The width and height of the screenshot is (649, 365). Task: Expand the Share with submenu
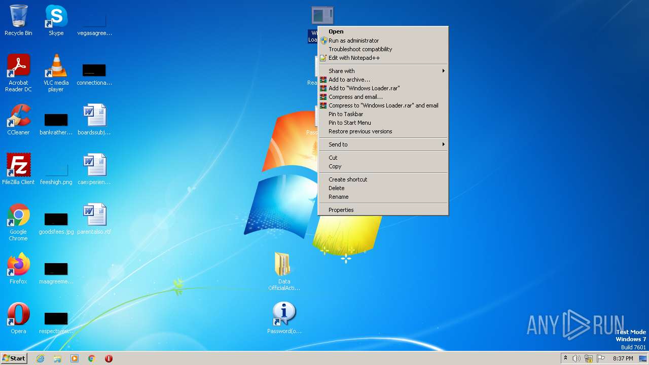[383, 71]
